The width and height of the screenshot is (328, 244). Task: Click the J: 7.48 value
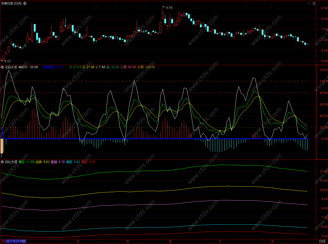pyautogui.click(x=100, y=67)
